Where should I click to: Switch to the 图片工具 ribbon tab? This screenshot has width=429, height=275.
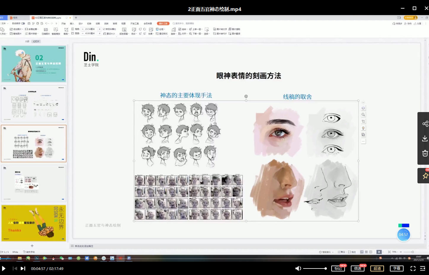click(163, 23)
